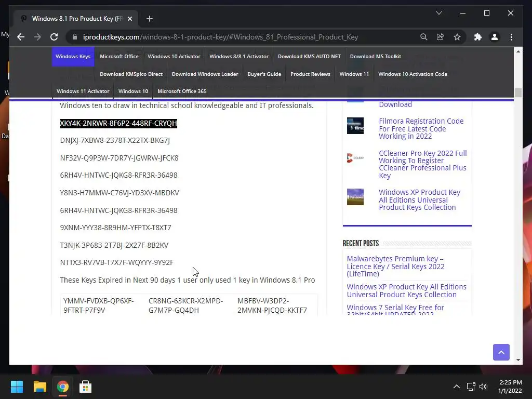Open Download KMS AUTO NET menu item
This screenshot has width=532, height=399.
(x=309, y=56)
